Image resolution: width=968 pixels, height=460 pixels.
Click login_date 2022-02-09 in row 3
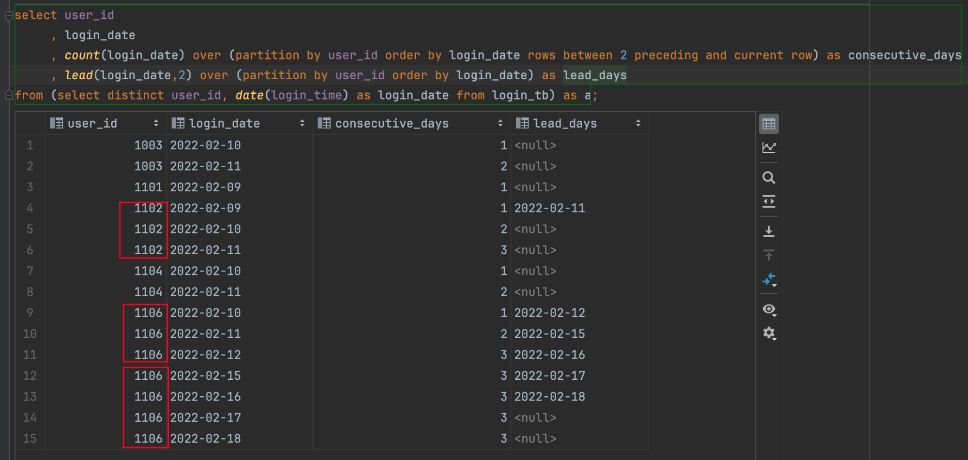205,187
